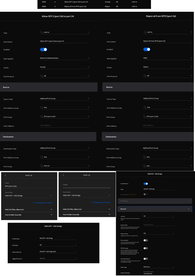The width and height of the screenshot is (195, 276).
Task: Open Port Profile dropdown in PORT 26 panel
Action: 29,195
